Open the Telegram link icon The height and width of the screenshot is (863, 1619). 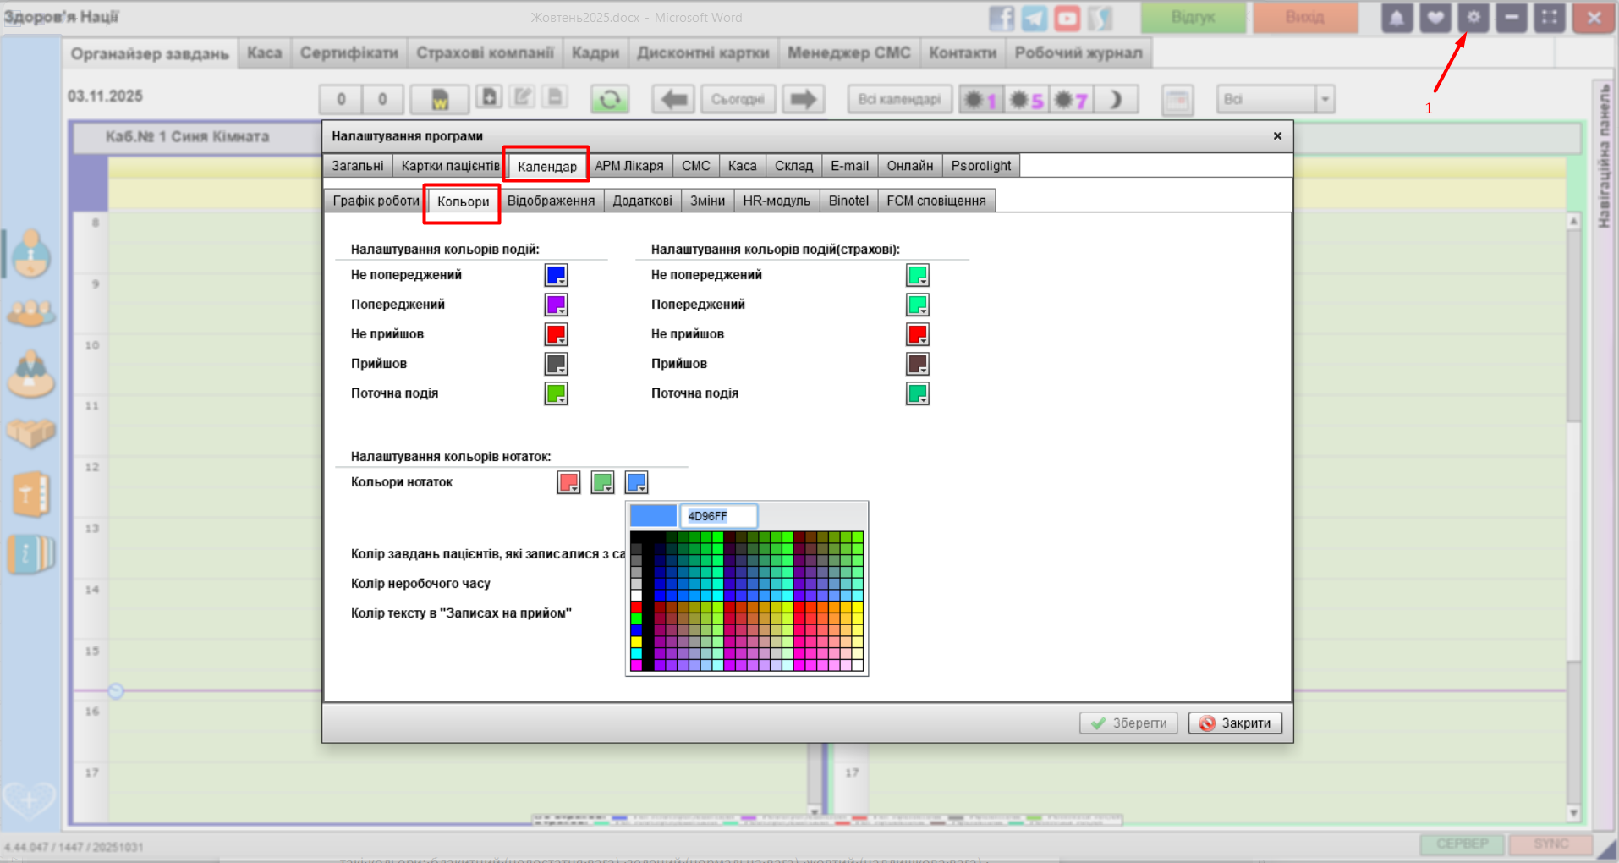pos(1034,18)
